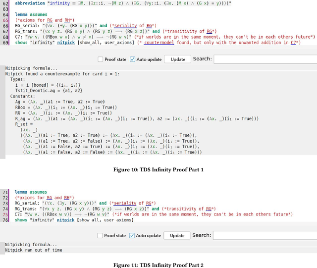Select gutter line 69 with shows statement
The image size is (317, 268).
5,43
